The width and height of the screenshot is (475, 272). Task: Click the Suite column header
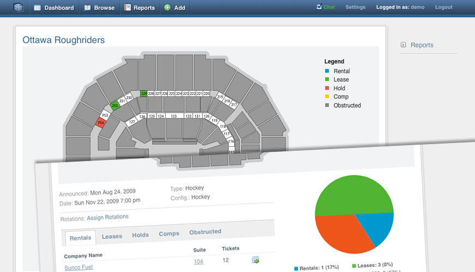(200, 250)
